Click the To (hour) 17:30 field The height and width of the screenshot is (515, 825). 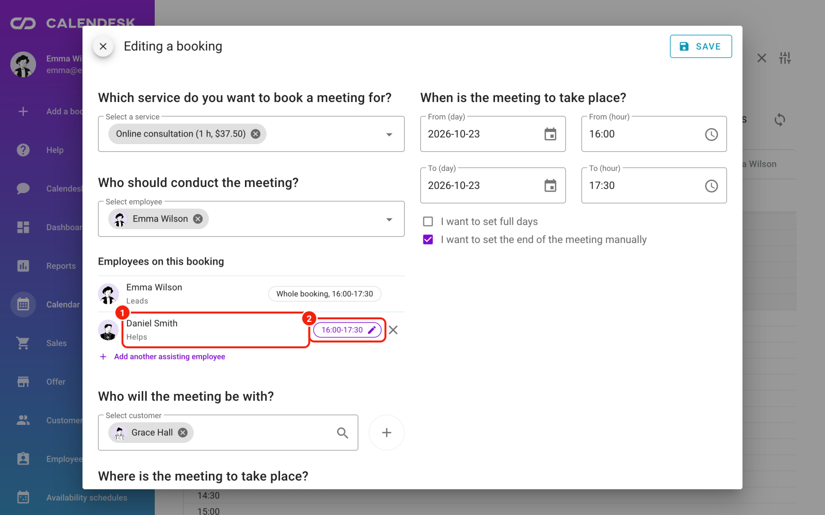tap(654, 185)
